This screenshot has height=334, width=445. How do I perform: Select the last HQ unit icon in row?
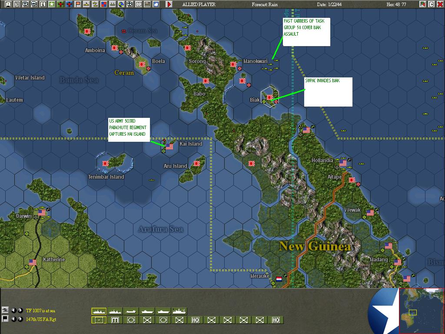coord(276,320)
